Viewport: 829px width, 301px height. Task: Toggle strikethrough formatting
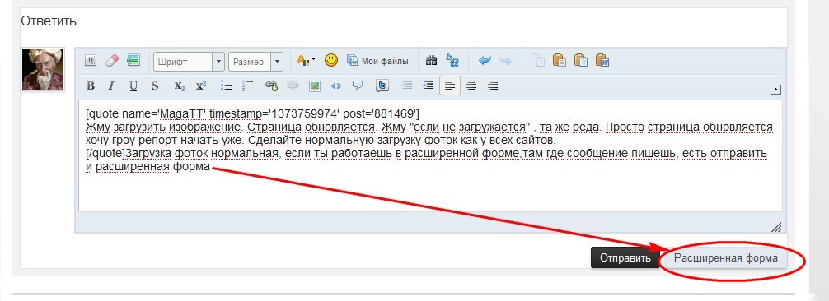pos(155,86)
